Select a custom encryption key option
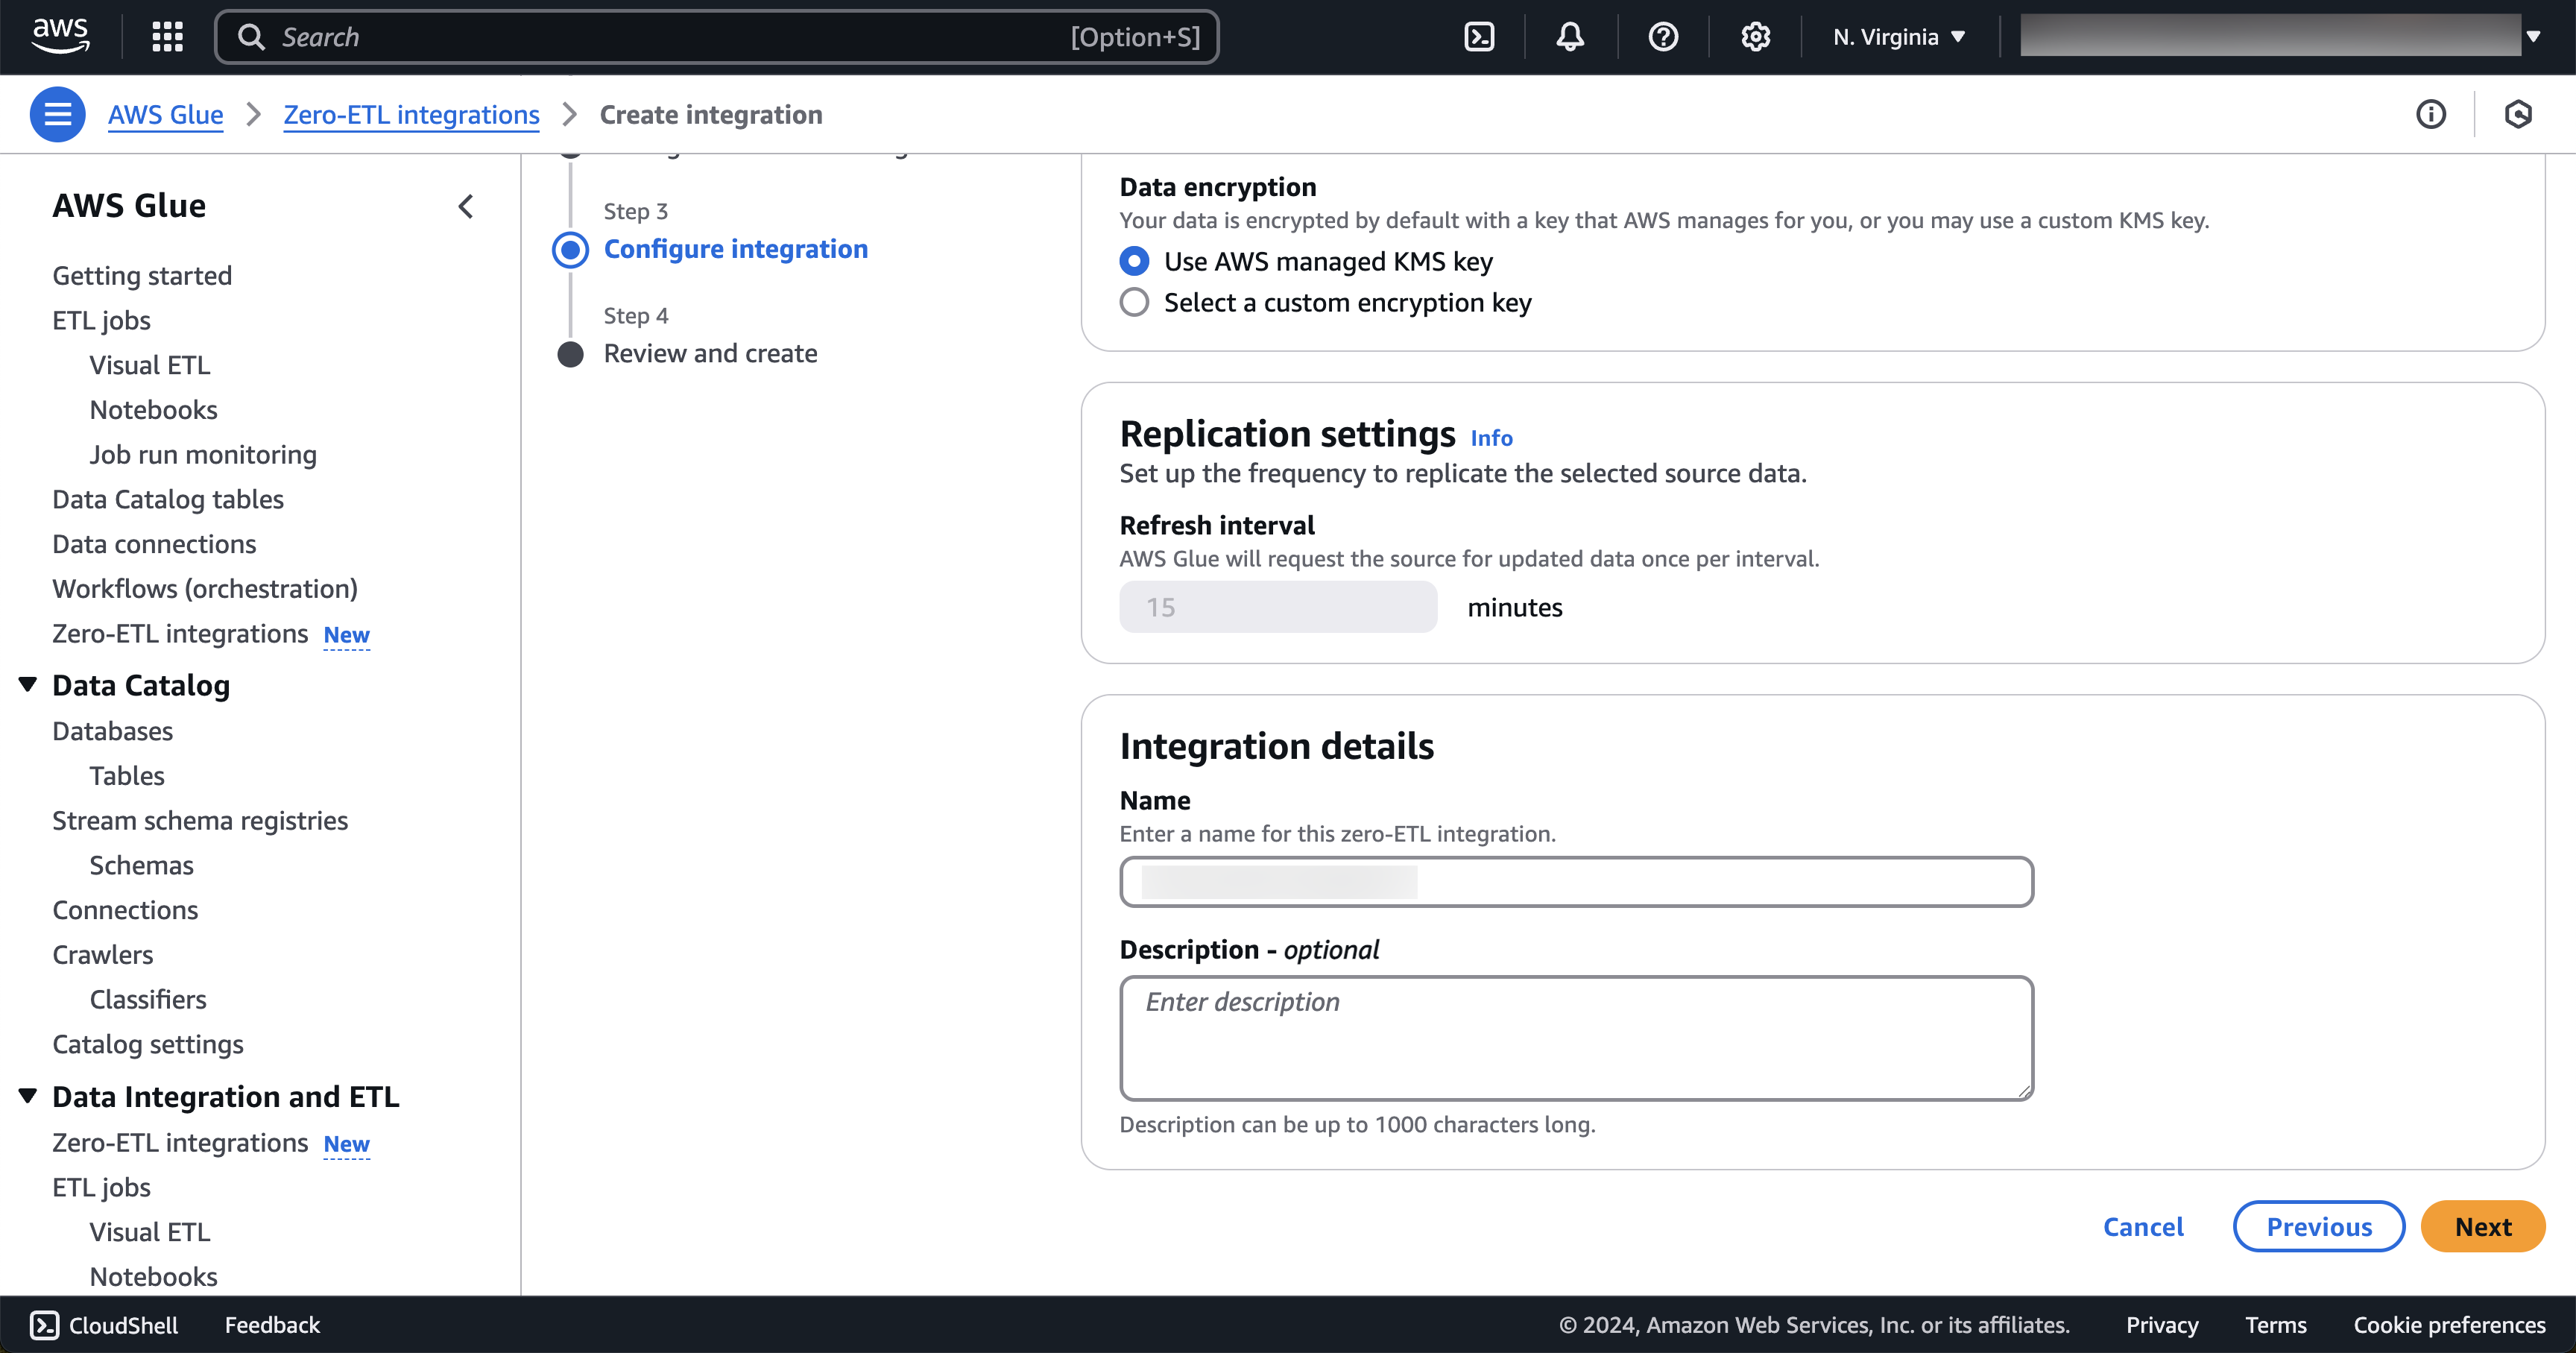Screen dimensions: 2576x1353 click(1134, 303)
